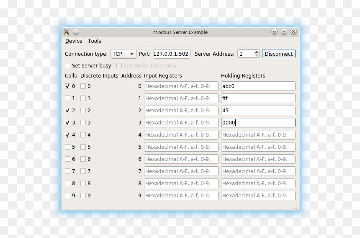Click holding register field at address 6
The height and width of the screenshot is (238, 360).
point(258,159)
